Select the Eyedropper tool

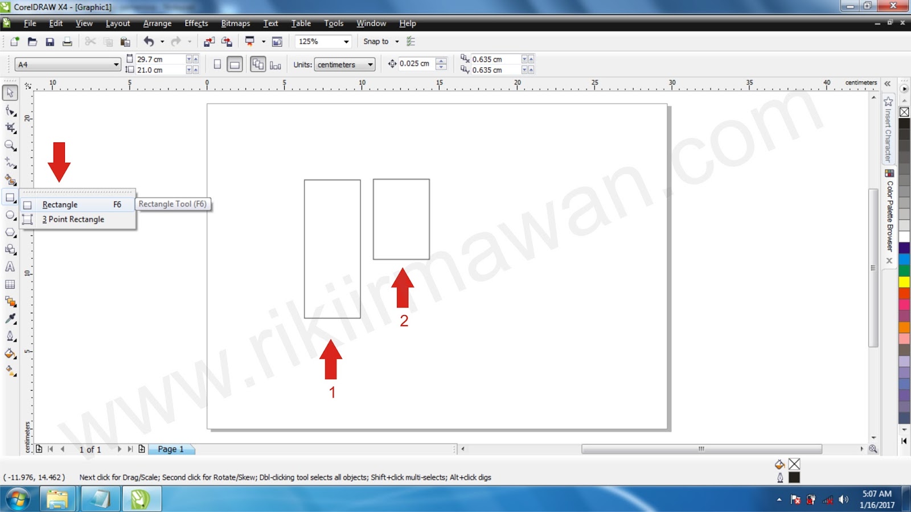pos(10,318)
